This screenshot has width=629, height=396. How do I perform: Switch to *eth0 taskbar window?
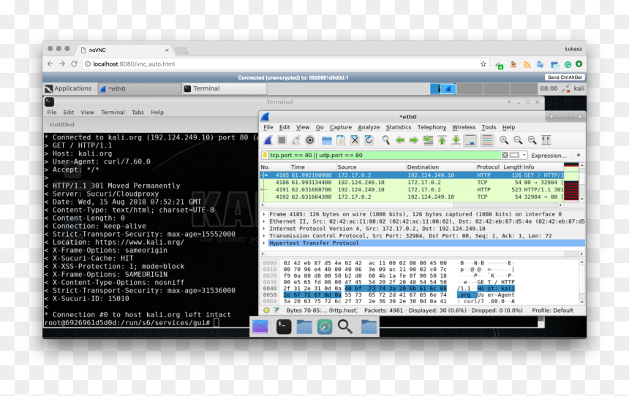(x=139, y=88)
